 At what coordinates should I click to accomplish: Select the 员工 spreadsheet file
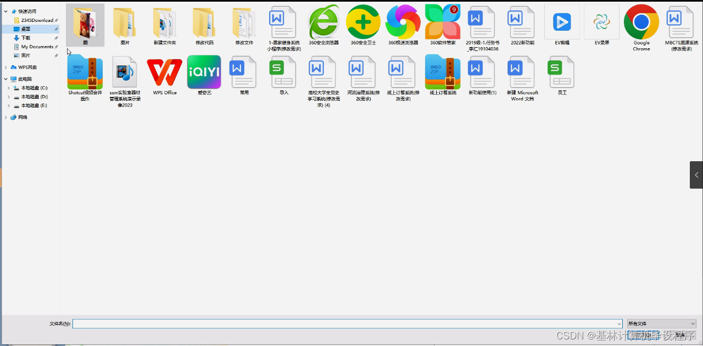562,76
